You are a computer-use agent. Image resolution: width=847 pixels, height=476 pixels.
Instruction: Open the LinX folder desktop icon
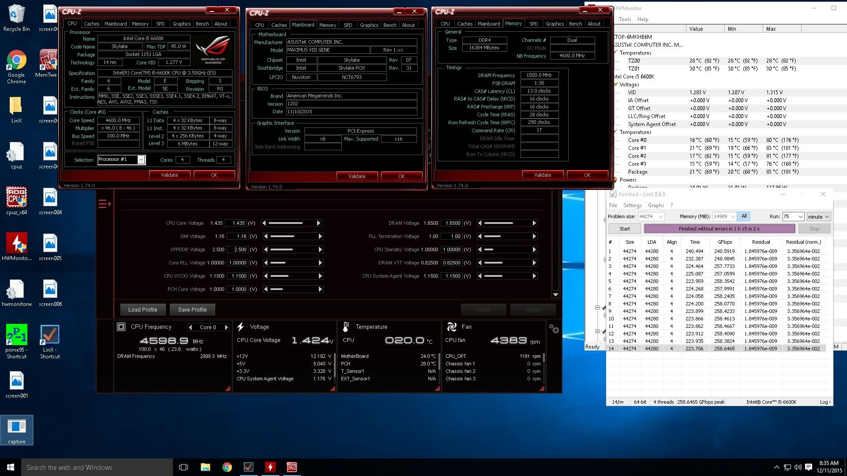point(16,109)
